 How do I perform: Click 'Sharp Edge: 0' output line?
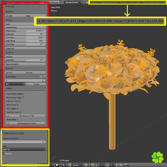click(12, 119)
